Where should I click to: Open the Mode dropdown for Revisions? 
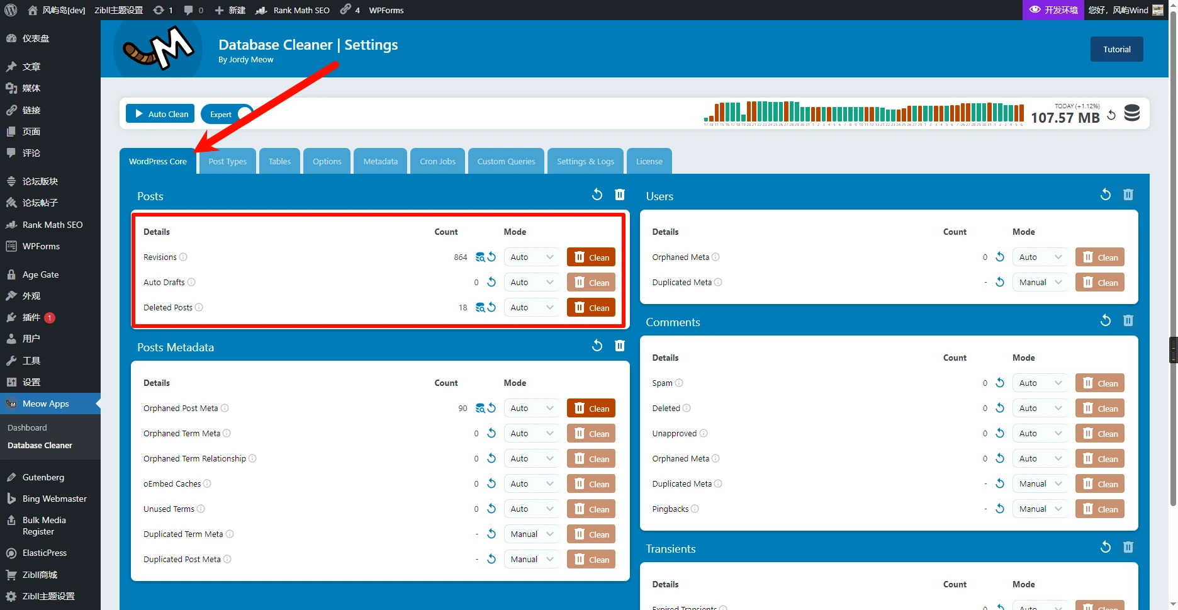click(x=532, y=257)
